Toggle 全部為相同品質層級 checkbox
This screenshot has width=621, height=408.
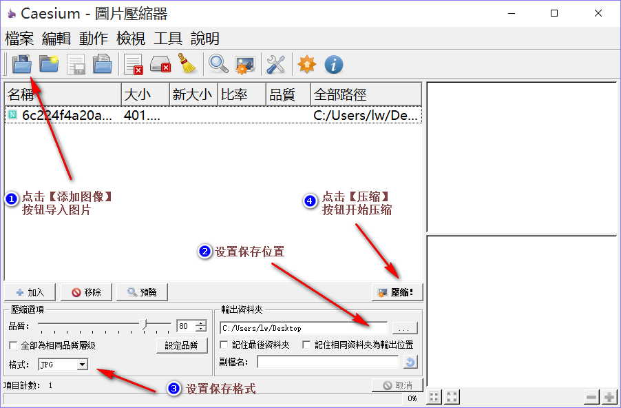[x=14, y=345]
